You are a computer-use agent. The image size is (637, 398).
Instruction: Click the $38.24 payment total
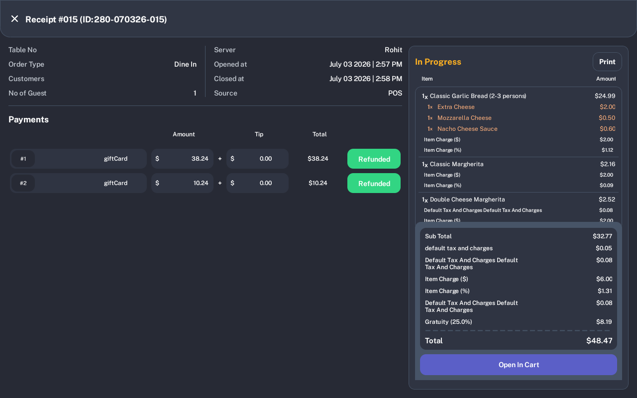[x=318, y=159]
